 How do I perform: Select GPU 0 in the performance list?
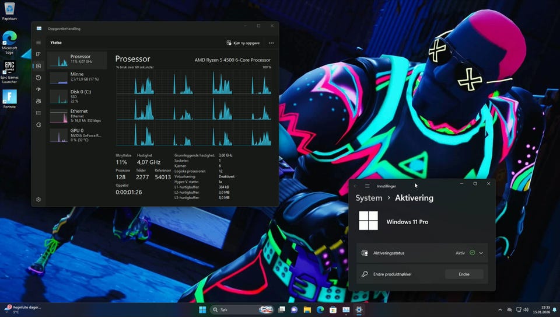click(77, 134)
